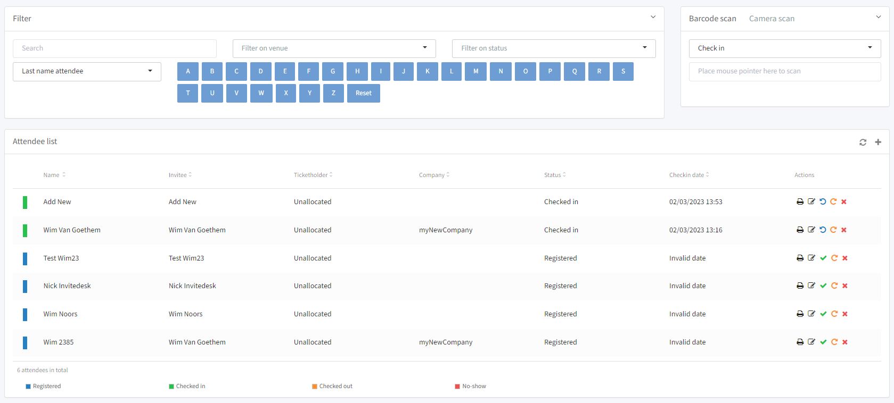The image size is (894, 403).
Task: Click '6 attendees in total' text
Action: [43, 370]
